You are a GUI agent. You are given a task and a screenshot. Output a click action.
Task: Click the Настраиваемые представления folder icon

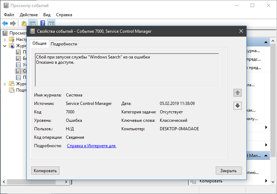point(12,39)
